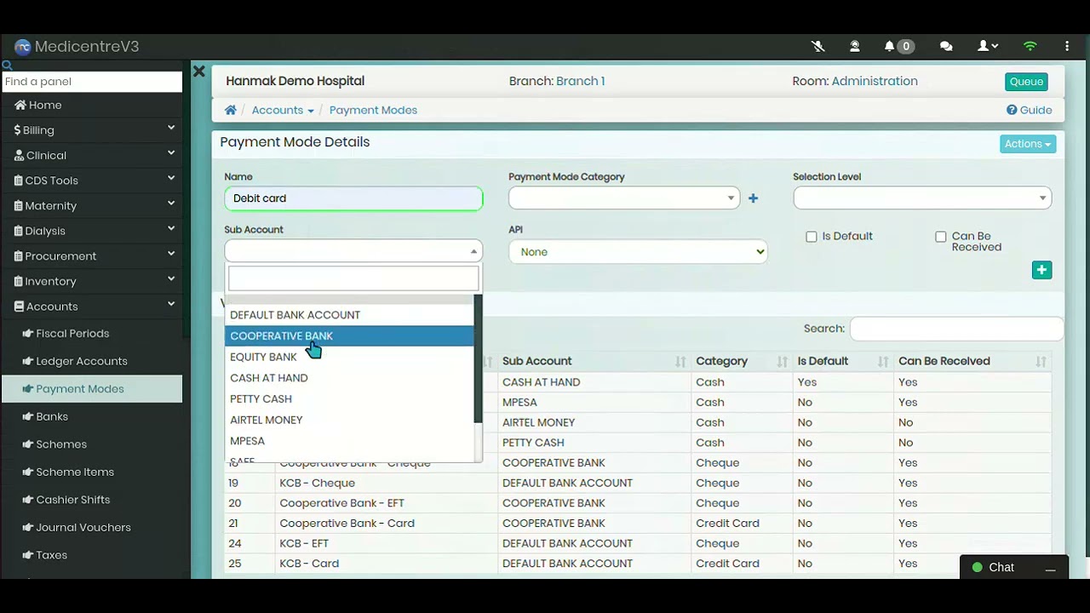Image resolution: width=1090 pixels, height=613 pixels.
Task: Expand the Dialysis sidebar menu
Action: (x=91, y=231)
